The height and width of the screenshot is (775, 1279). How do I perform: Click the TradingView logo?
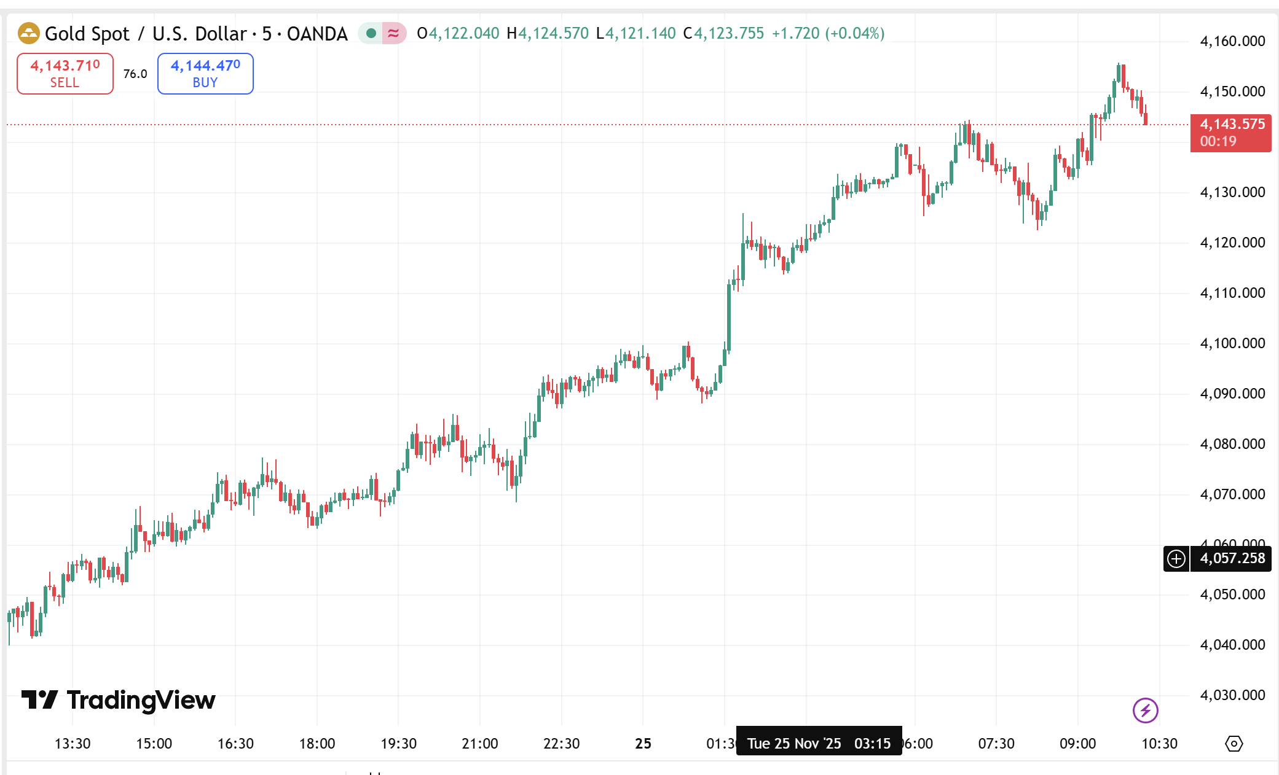coord(119,700)
